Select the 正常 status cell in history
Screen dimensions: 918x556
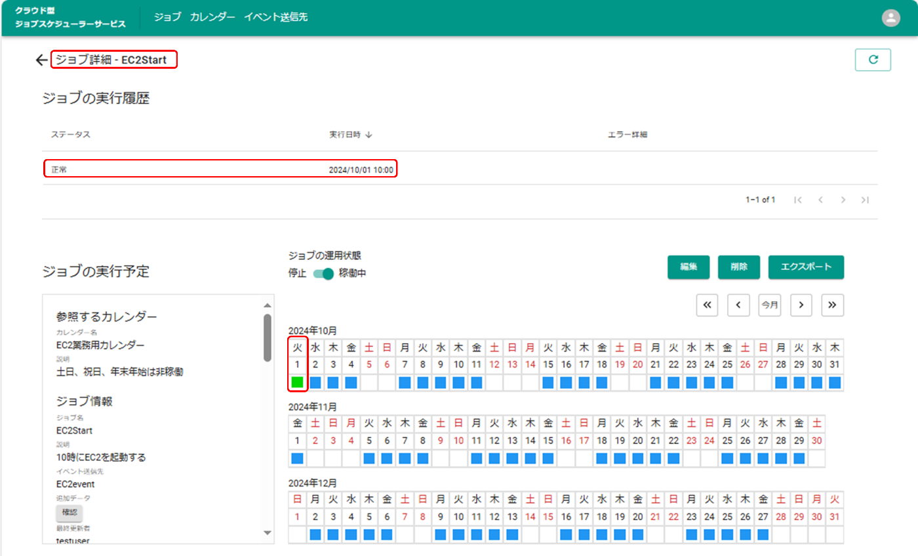[60, 170]
